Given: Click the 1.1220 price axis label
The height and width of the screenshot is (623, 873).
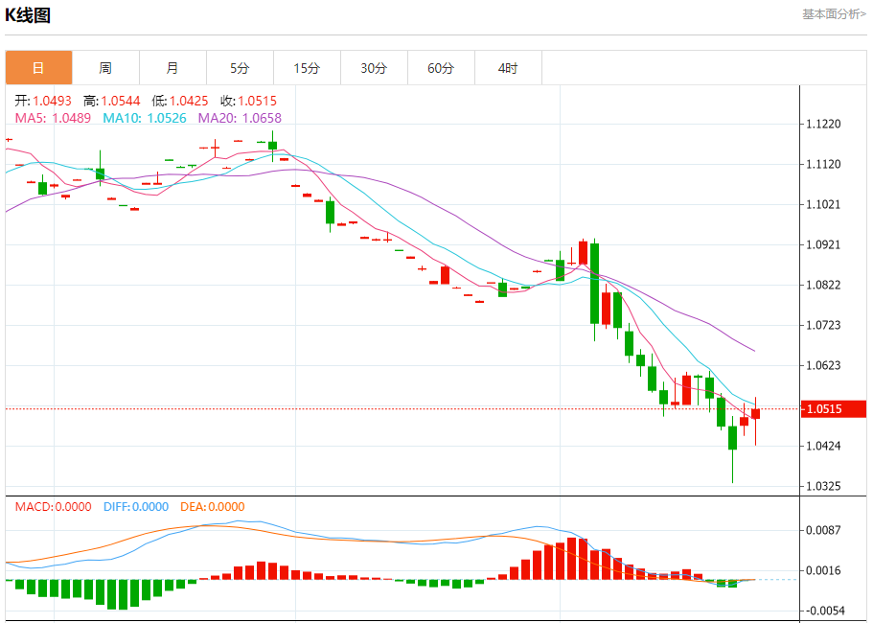Looking at the screenshot, I should click(x=823, y=125).
